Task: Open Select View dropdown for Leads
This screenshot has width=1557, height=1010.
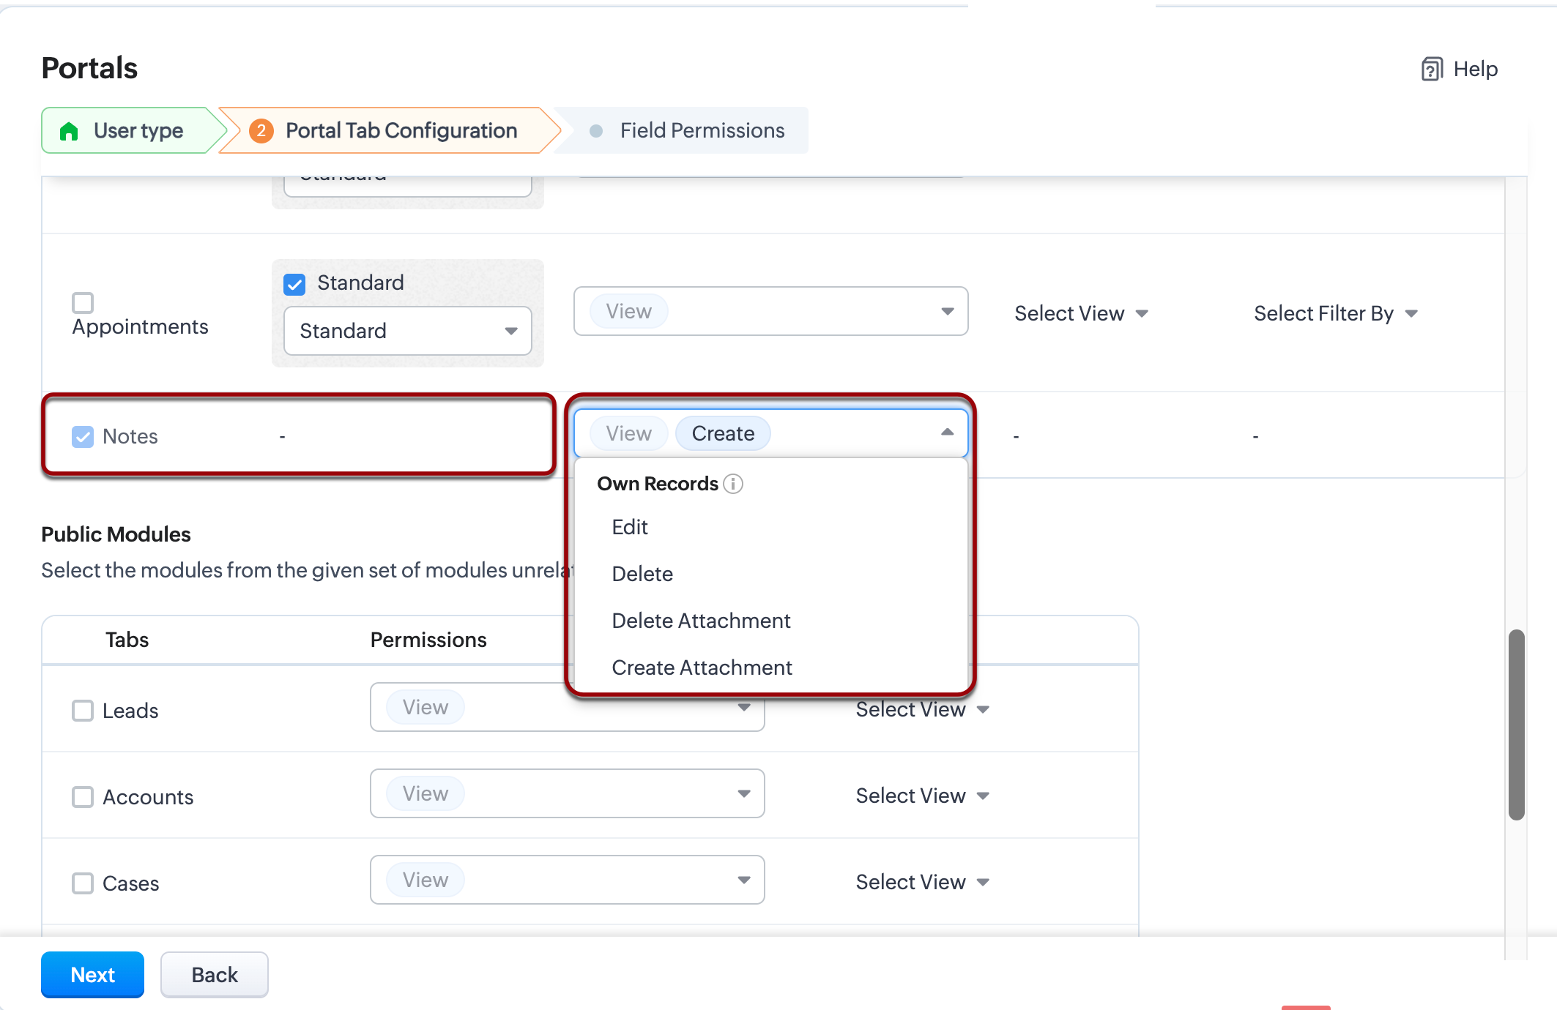Action: (922, 709)
